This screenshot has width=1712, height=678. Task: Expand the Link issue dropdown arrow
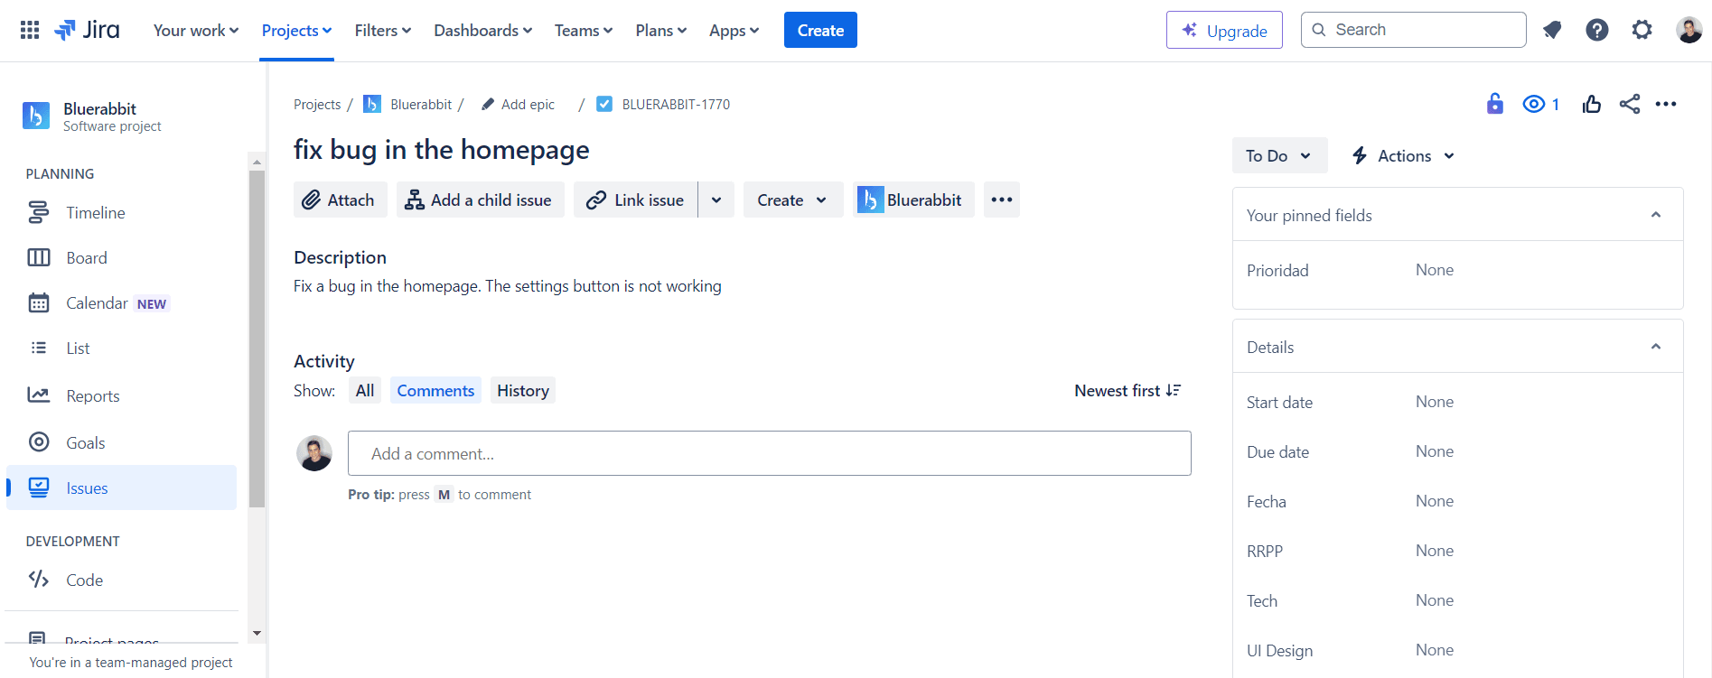[x=716, y=200]
